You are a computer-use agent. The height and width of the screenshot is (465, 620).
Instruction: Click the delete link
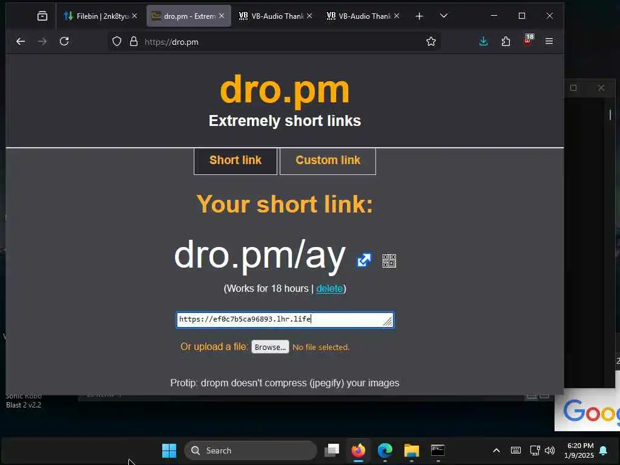329,289
